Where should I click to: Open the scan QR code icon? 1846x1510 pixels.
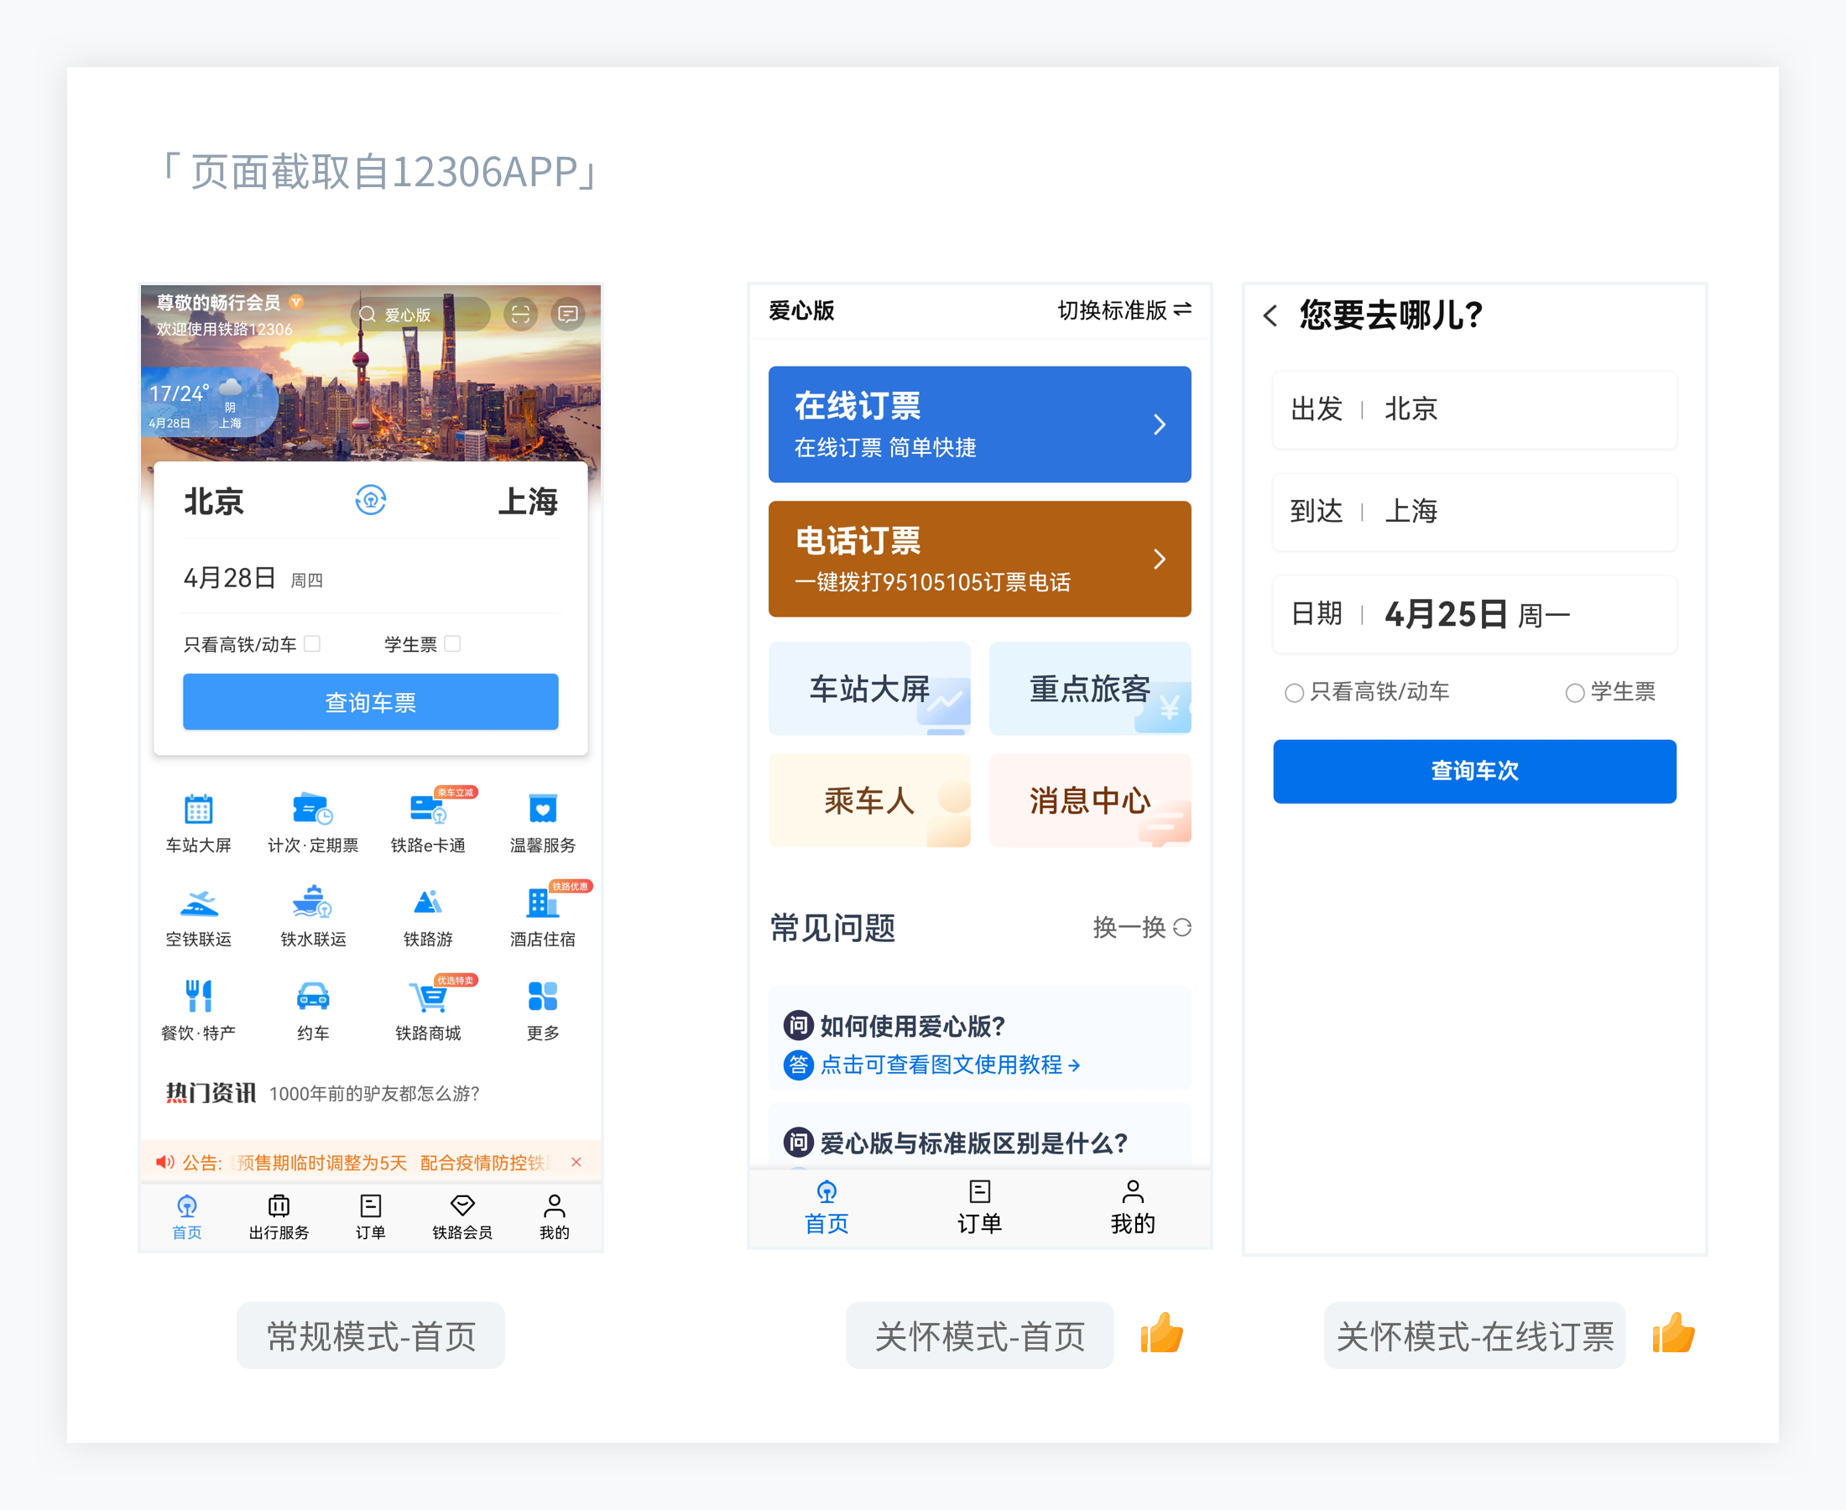[520, 314]
